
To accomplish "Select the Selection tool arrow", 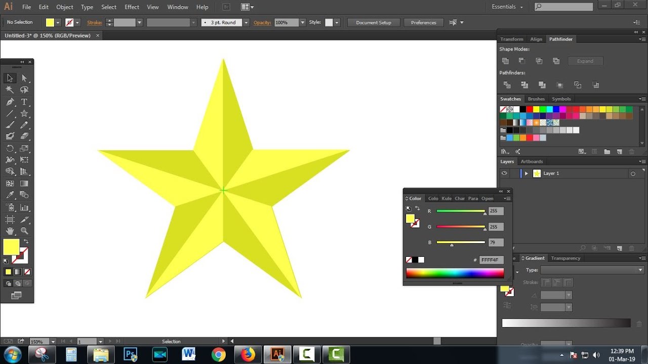I will [x=10, y=78].
